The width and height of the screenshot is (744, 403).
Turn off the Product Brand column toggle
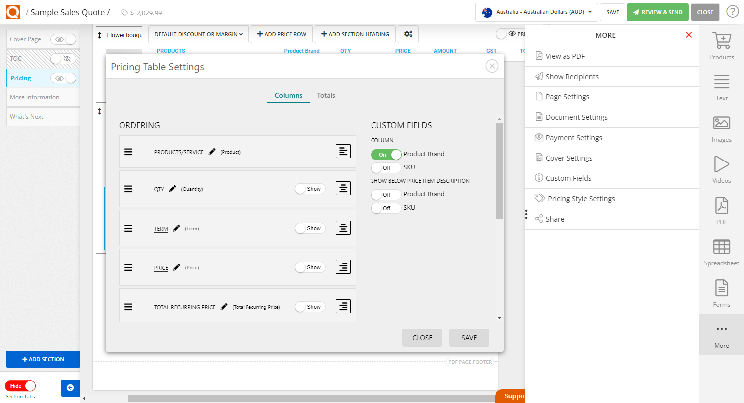click(x=386, y=154)
